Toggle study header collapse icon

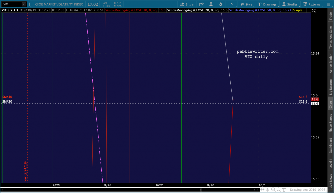click(x=314, y=10)
